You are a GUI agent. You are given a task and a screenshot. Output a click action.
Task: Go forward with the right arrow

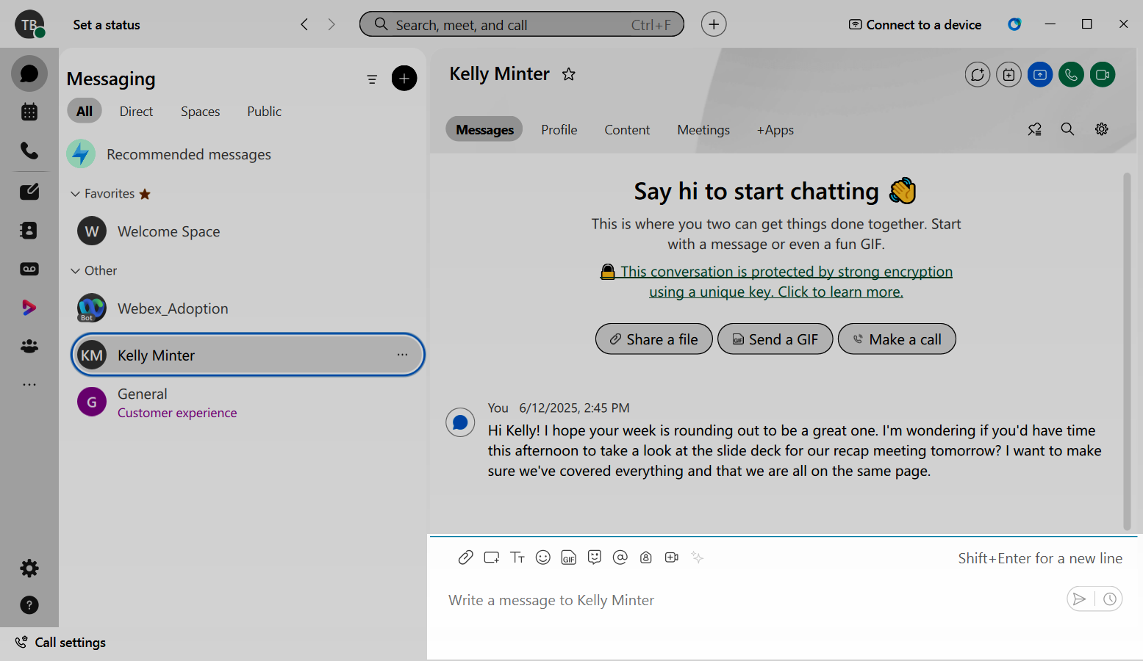tap(332, 24)
